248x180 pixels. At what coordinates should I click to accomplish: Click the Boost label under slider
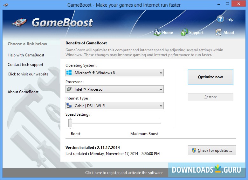[x=76, y=134]
